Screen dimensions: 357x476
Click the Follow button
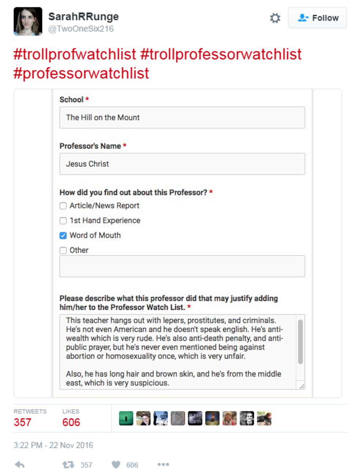coord(317,18)
